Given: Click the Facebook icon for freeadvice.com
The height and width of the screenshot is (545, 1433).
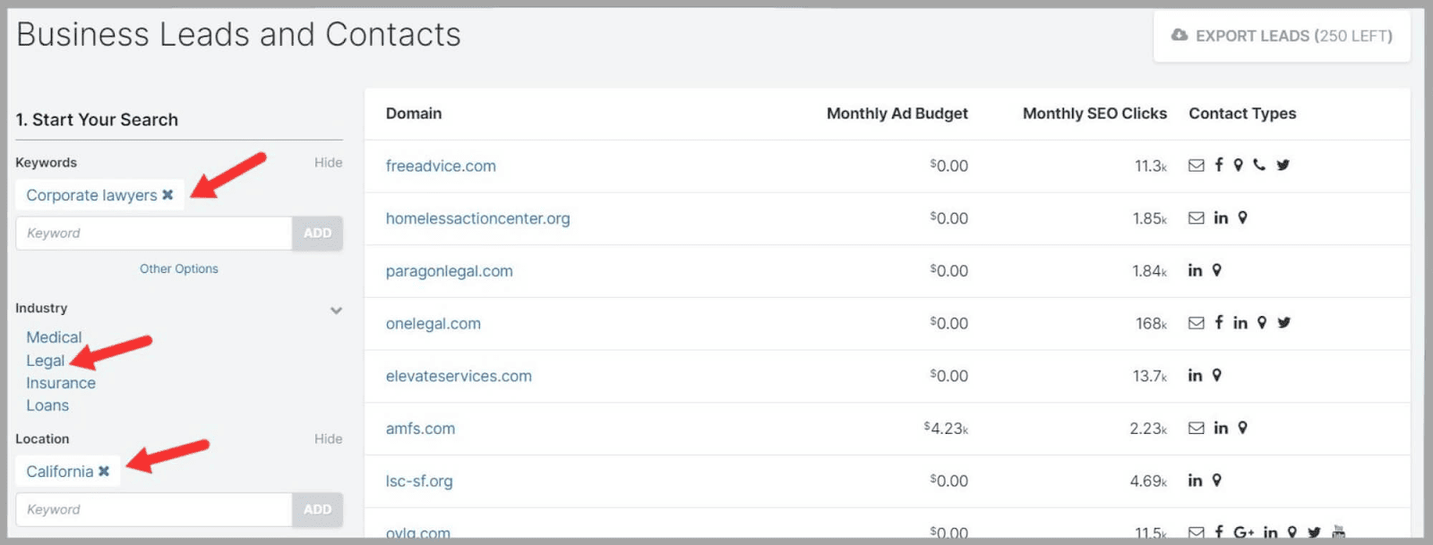Looking at the screenshot, I should tap(1219, 165).
